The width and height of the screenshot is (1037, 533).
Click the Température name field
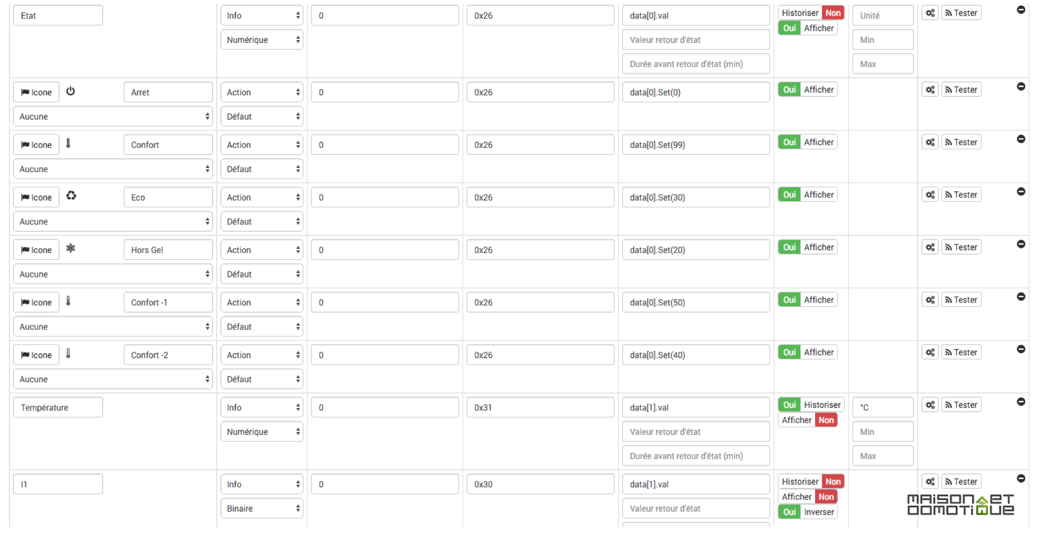58,408
